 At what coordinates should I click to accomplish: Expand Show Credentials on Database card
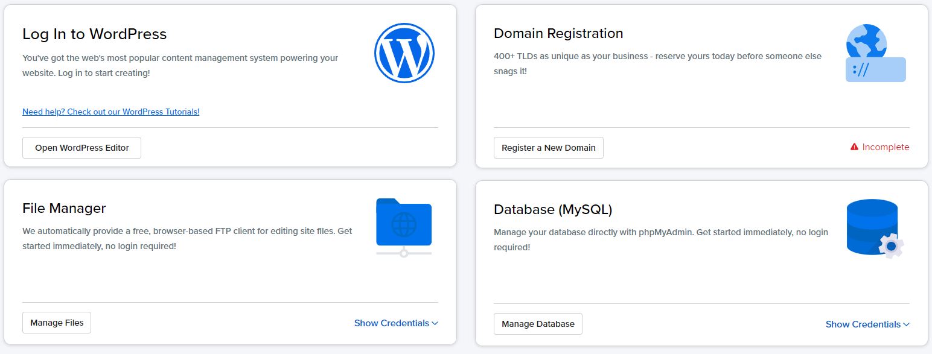[x=862, y=324]
